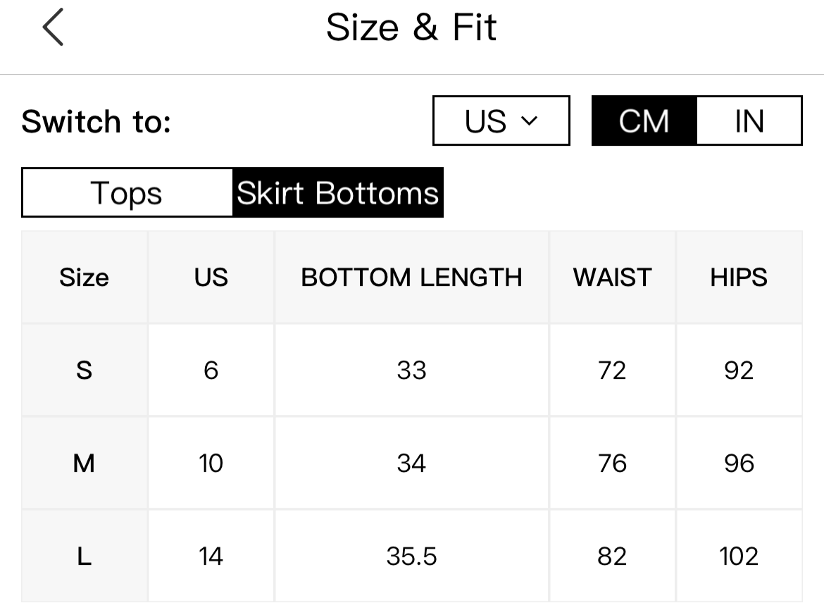Select the Tops tab

[x=127, y=192]
